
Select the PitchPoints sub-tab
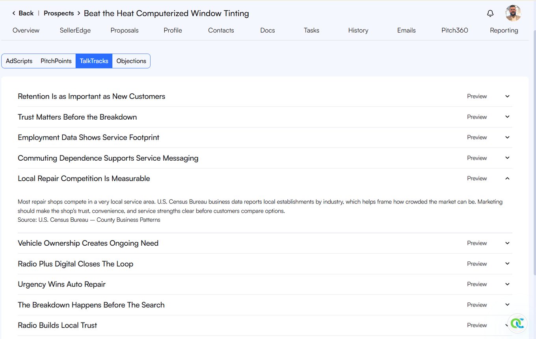coord(56,61)
